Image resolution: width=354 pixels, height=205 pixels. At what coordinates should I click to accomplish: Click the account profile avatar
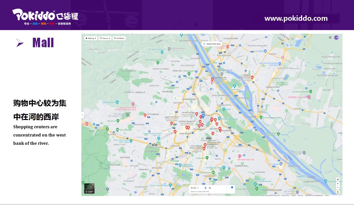coord(336,37)
